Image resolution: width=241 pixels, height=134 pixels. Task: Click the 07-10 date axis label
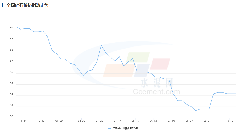pyautogui.click(x=171, y=121)
